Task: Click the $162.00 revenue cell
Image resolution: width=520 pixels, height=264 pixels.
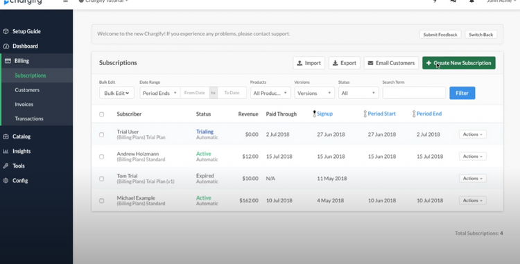Action: [249, 200]
